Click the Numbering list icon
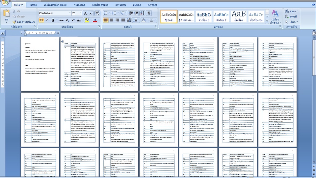 114,13
